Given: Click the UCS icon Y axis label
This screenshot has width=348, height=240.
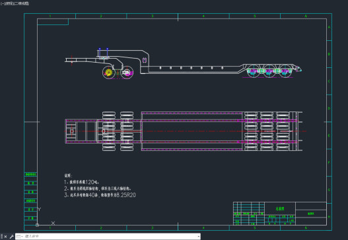Looking at the screenshot, I should coord(39,209).
